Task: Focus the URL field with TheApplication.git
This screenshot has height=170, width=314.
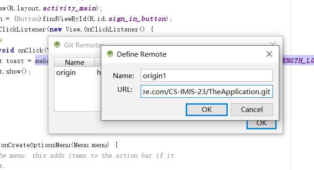Action: 207,91
